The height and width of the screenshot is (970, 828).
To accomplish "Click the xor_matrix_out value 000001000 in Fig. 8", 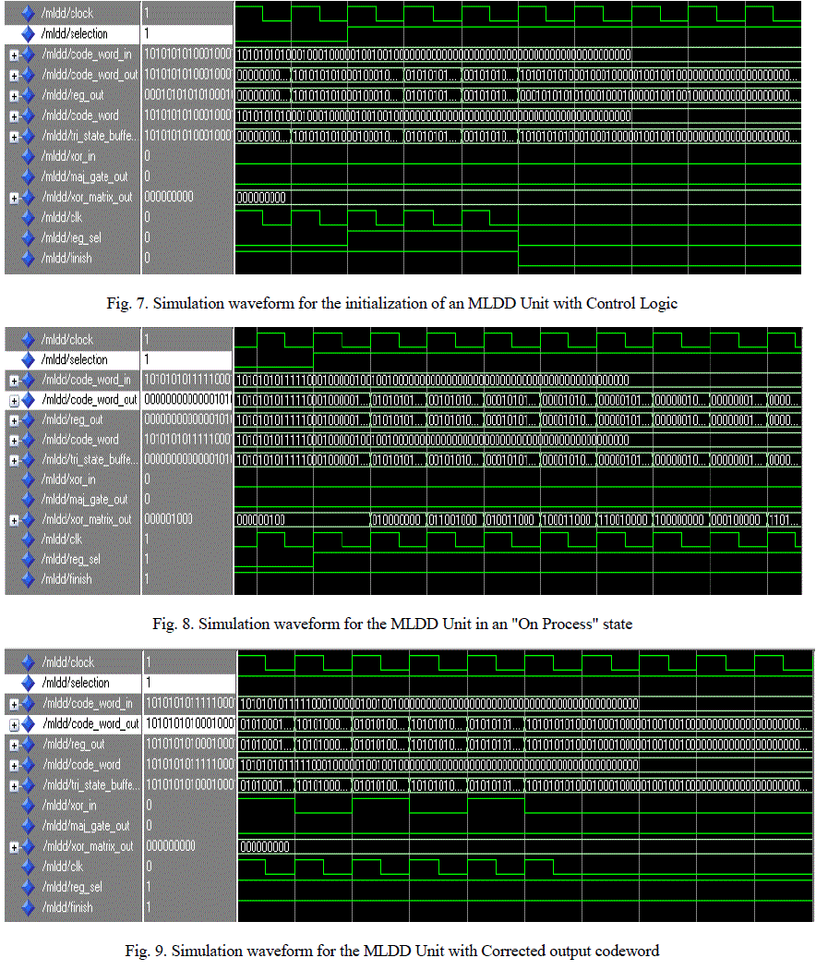I will coord(169,519).
